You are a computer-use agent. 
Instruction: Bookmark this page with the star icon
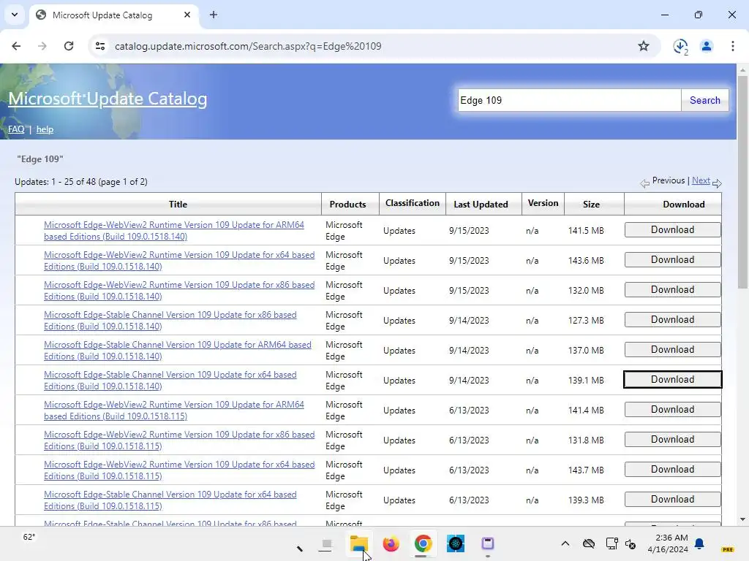[644, 46]
